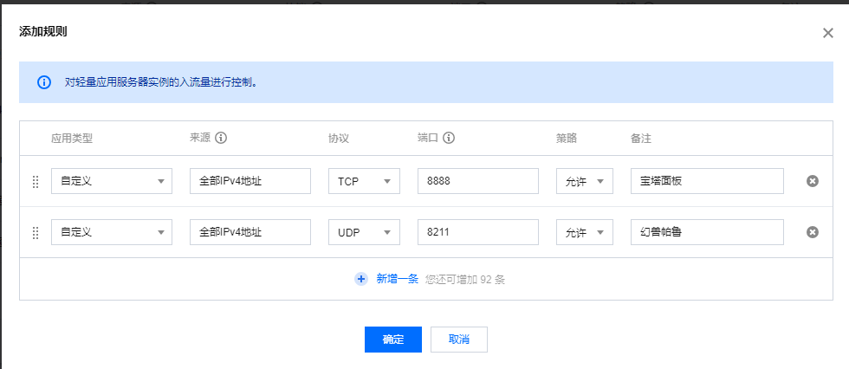Open the 应用类型 dropdown in the second row
This screenshot has width=849, height=369.
[x=112, y=232]
